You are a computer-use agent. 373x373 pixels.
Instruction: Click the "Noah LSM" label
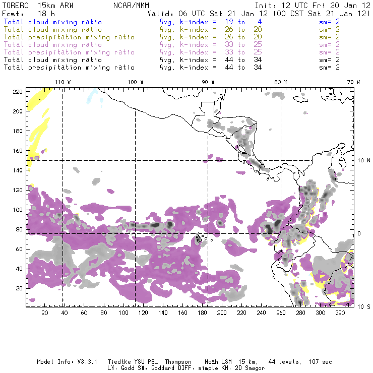click(x=218, y=362)
